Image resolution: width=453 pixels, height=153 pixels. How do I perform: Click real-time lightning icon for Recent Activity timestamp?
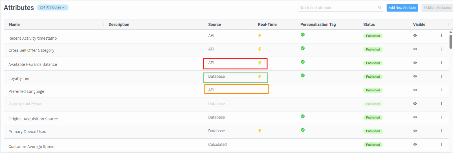click(260, 35)
